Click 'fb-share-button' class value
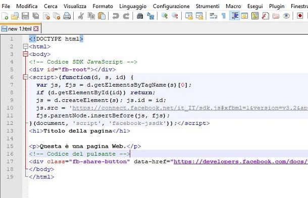Screen dimensions: 308x198 [99, 162]
